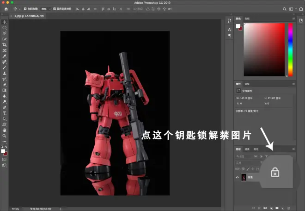This screenshot has width=305, height=211.
Task: Reset default foreground and background colors
Action: [x=2, y=147]
